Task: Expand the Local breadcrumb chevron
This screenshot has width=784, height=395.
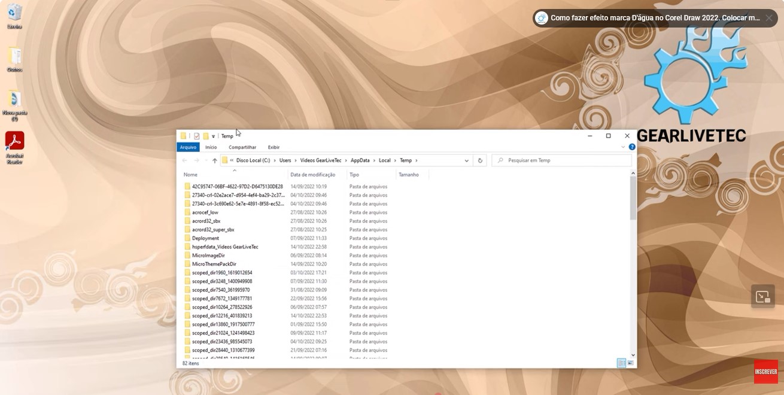Action: tap(394, 160)
